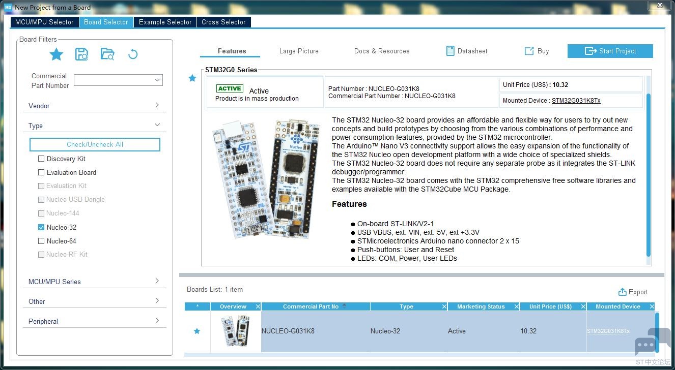
Task: Toggle the Nucleo-144 checkbox
Action: click(x=41, y=213)
